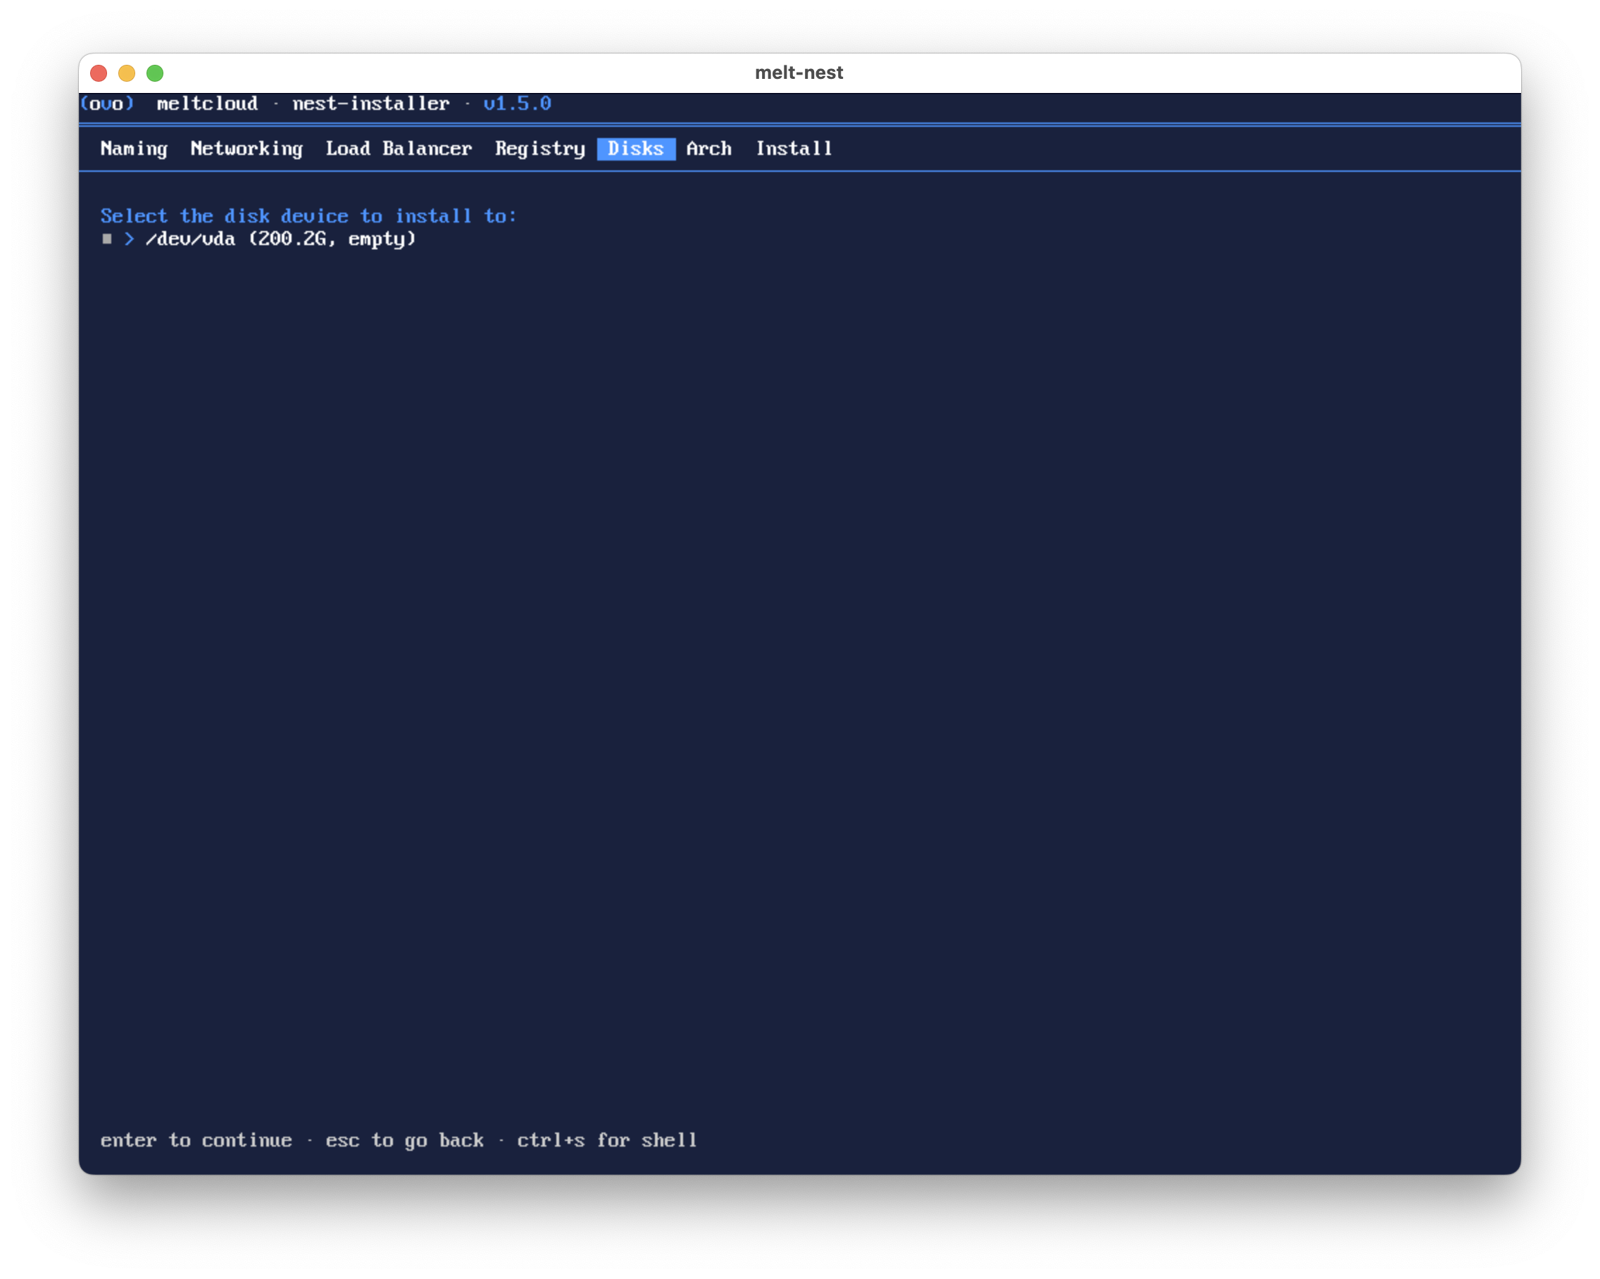1600x1279 pixels.
Task: Close the melt-nest window
Action: (x=99, y=73)
